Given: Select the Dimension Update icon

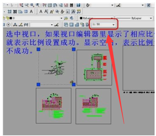Looking at the screenshot, I should (x=26, y=25).
